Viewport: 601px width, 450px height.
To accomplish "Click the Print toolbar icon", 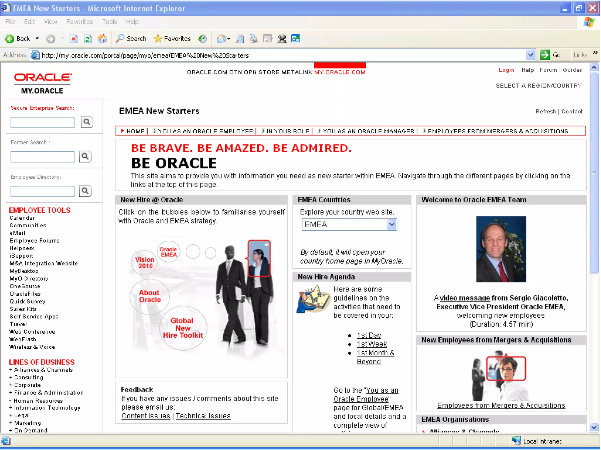I will point(253,39).
